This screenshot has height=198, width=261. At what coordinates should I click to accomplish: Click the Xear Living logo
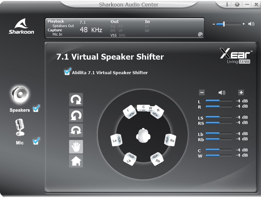click(x=236, y=56)
